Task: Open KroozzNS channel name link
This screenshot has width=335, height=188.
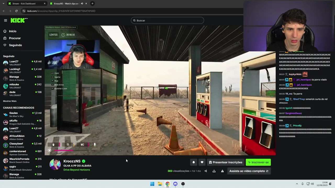Action: [x=72, y=161]
